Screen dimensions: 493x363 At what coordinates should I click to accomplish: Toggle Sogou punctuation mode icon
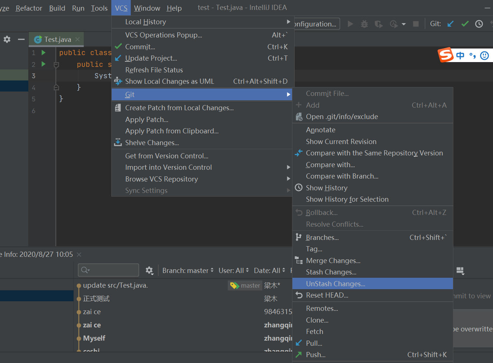click(x=472, y=56)
